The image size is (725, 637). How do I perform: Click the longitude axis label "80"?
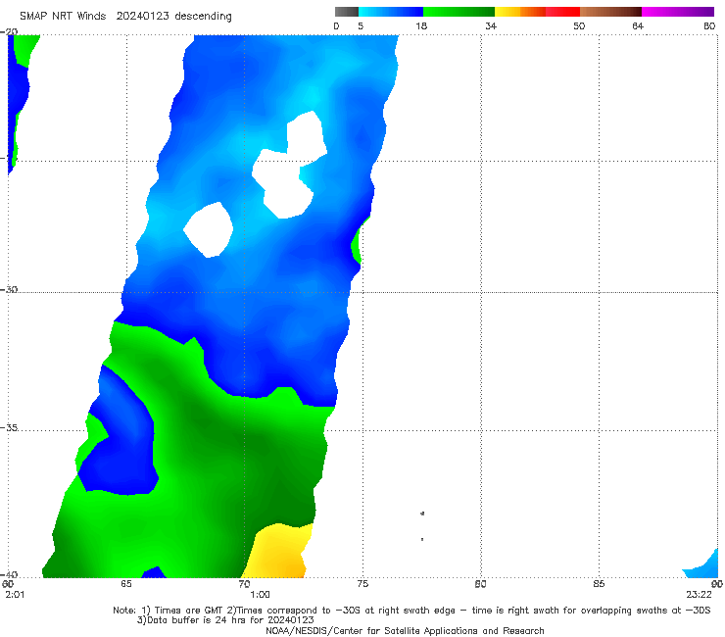point(480,584)
